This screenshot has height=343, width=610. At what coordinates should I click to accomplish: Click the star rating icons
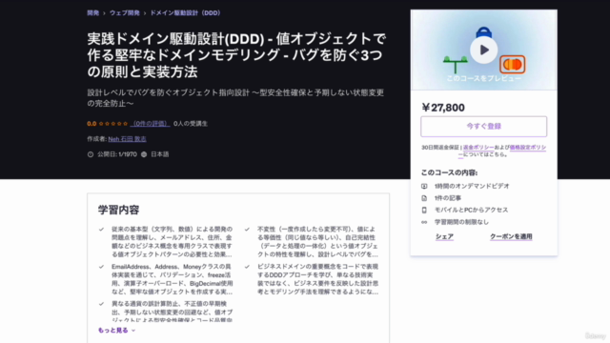tap(113, 124)
